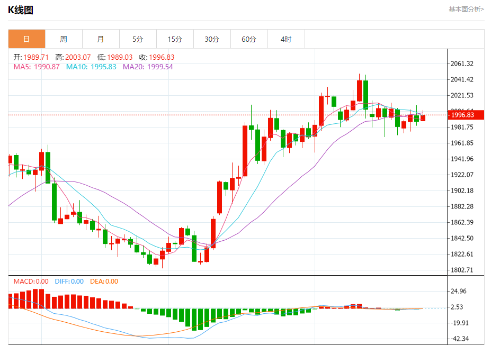Click the 2041.42 price axis label

[462, 79]
